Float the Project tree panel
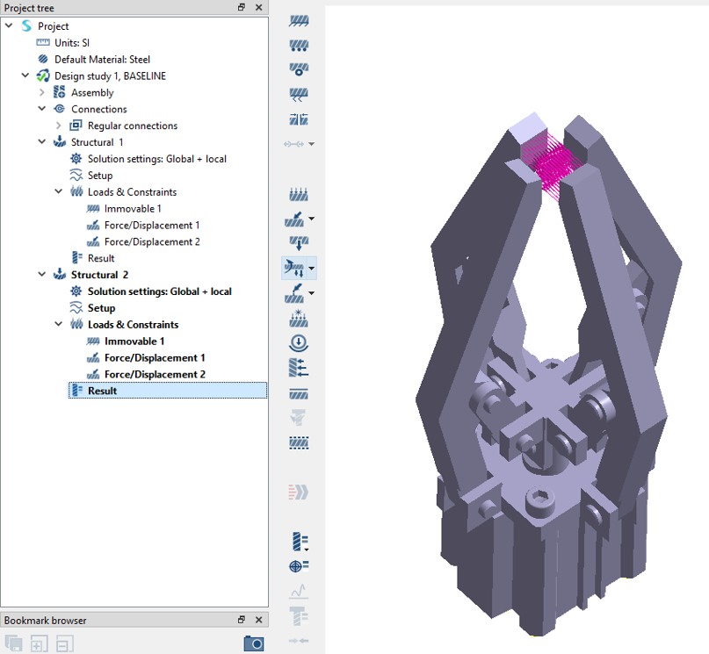This screenshot has height=654, width=709. coord(242,7)
